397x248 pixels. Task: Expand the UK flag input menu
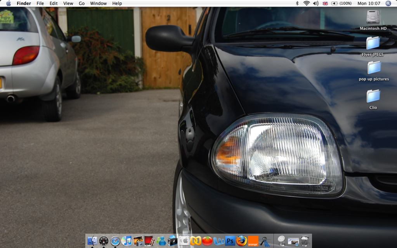[x=325, y=3]
